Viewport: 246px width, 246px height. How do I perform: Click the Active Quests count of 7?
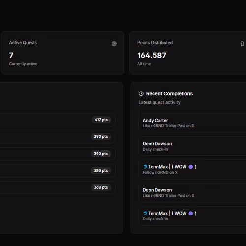click(11, 55)
